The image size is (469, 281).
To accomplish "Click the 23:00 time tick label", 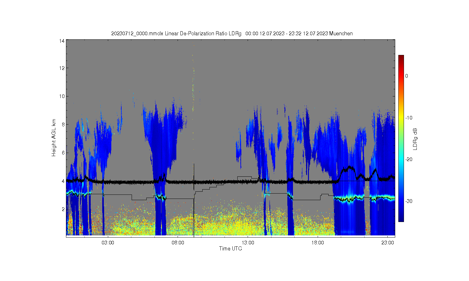I will 388,243.
